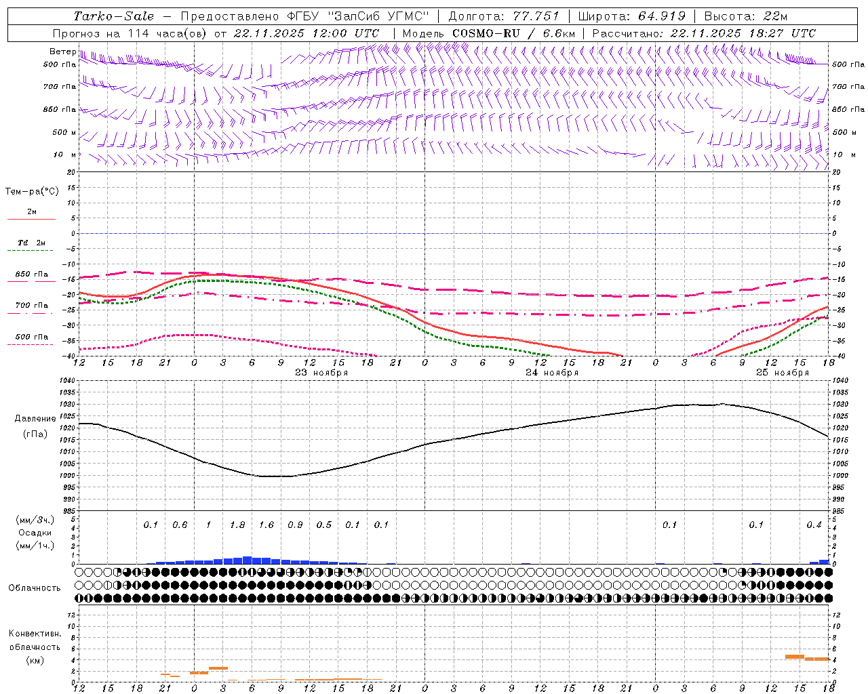This screenshot has width=868, height=694.
Task: Select the Облачность cloudiness row label
Action: (35, 588)
